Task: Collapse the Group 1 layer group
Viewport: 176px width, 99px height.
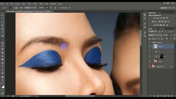Action: [x=152, y=42]
